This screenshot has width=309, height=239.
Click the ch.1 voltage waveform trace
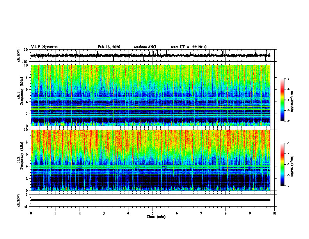tap(150, 55)
